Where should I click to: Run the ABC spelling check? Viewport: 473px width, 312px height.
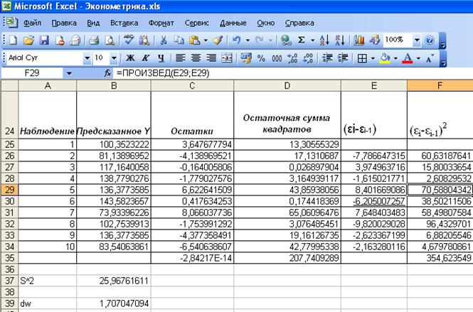tap(129, 40)
